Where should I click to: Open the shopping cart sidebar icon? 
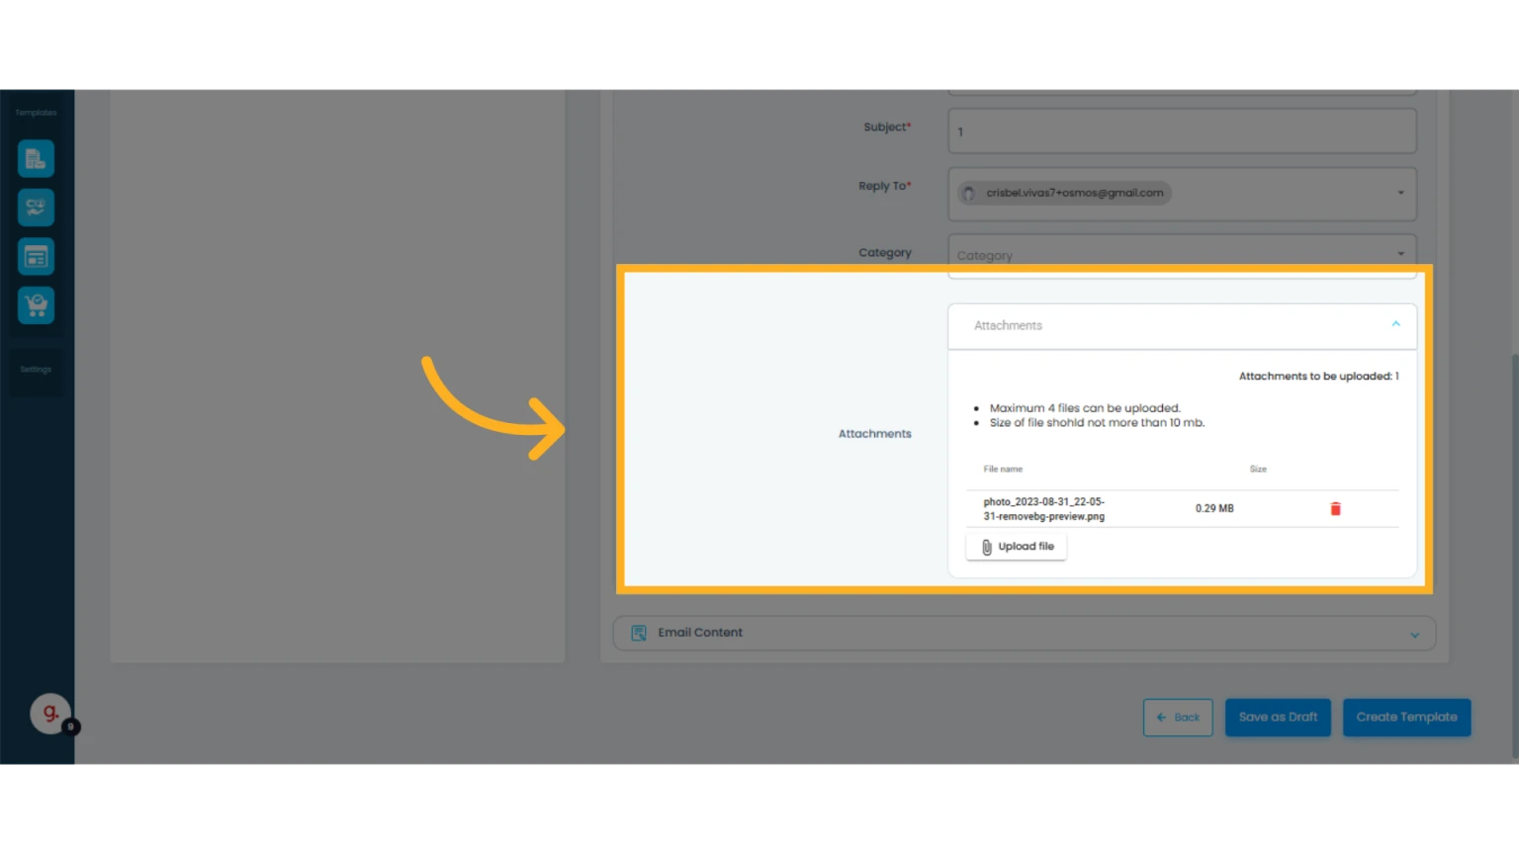[36, 305]
